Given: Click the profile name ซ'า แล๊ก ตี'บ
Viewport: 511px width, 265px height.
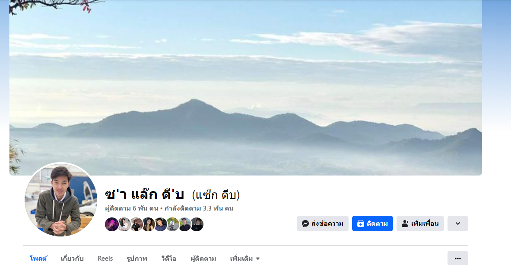Looking at the screenshot, I should tap(144, 195).
